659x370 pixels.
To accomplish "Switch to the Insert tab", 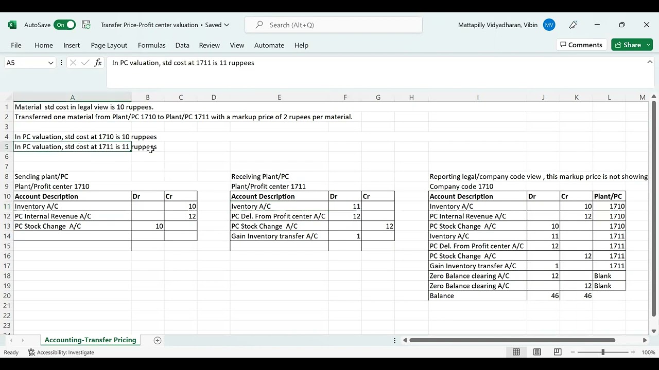I will coord(72,45).
